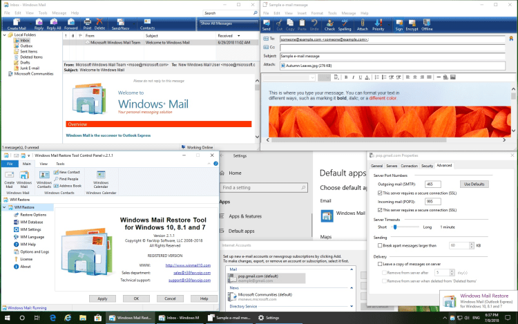Click the Windows Start button
518x324 pixels.
[x=7, y=318]
